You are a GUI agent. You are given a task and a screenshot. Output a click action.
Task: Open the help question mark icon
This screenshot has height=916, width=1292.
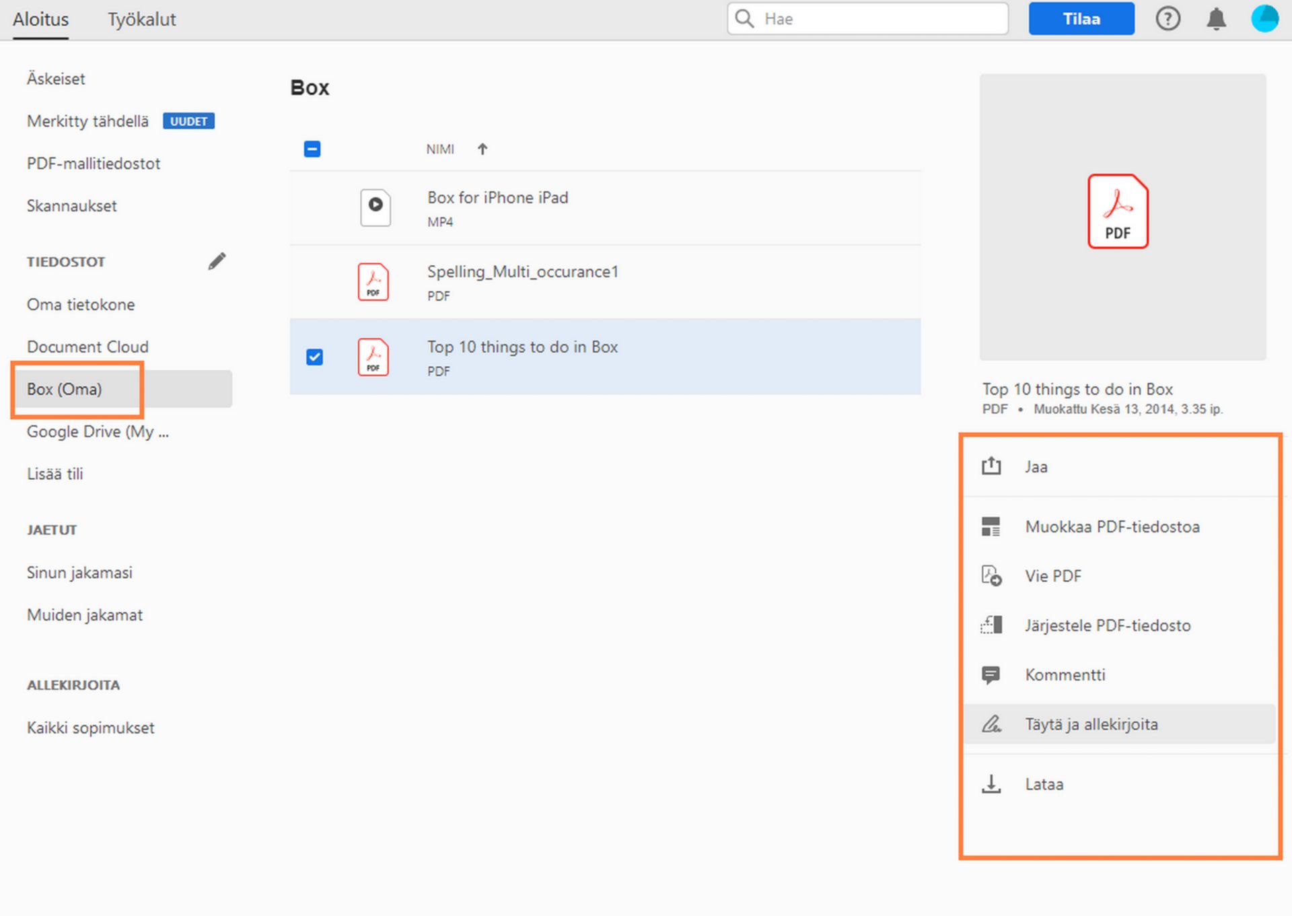[x=1168, y=19]
